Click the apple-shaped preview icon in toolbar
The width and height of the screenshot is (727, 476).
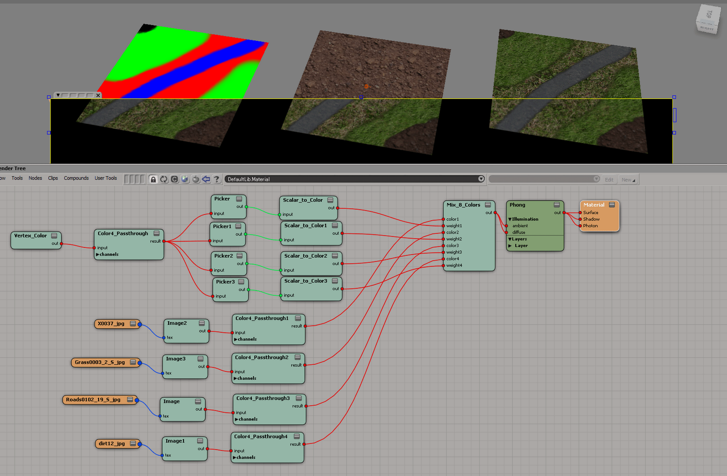click(195, 179)
